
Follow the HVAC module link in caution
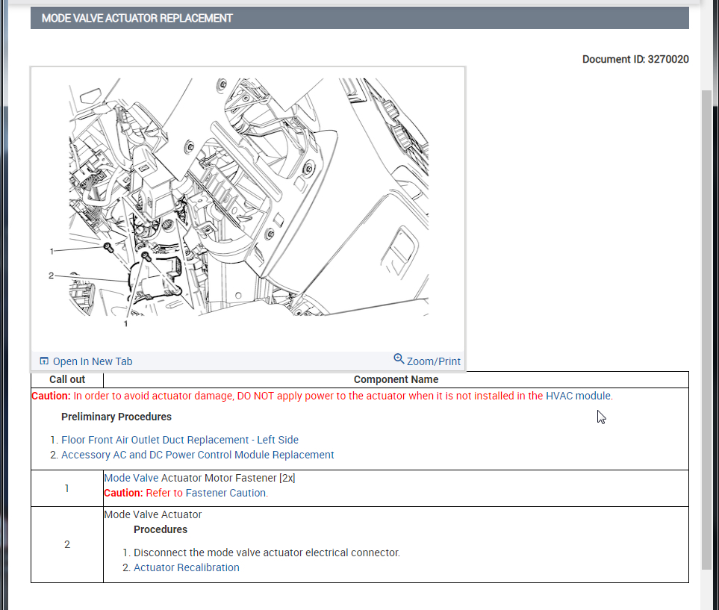(578, 396)
